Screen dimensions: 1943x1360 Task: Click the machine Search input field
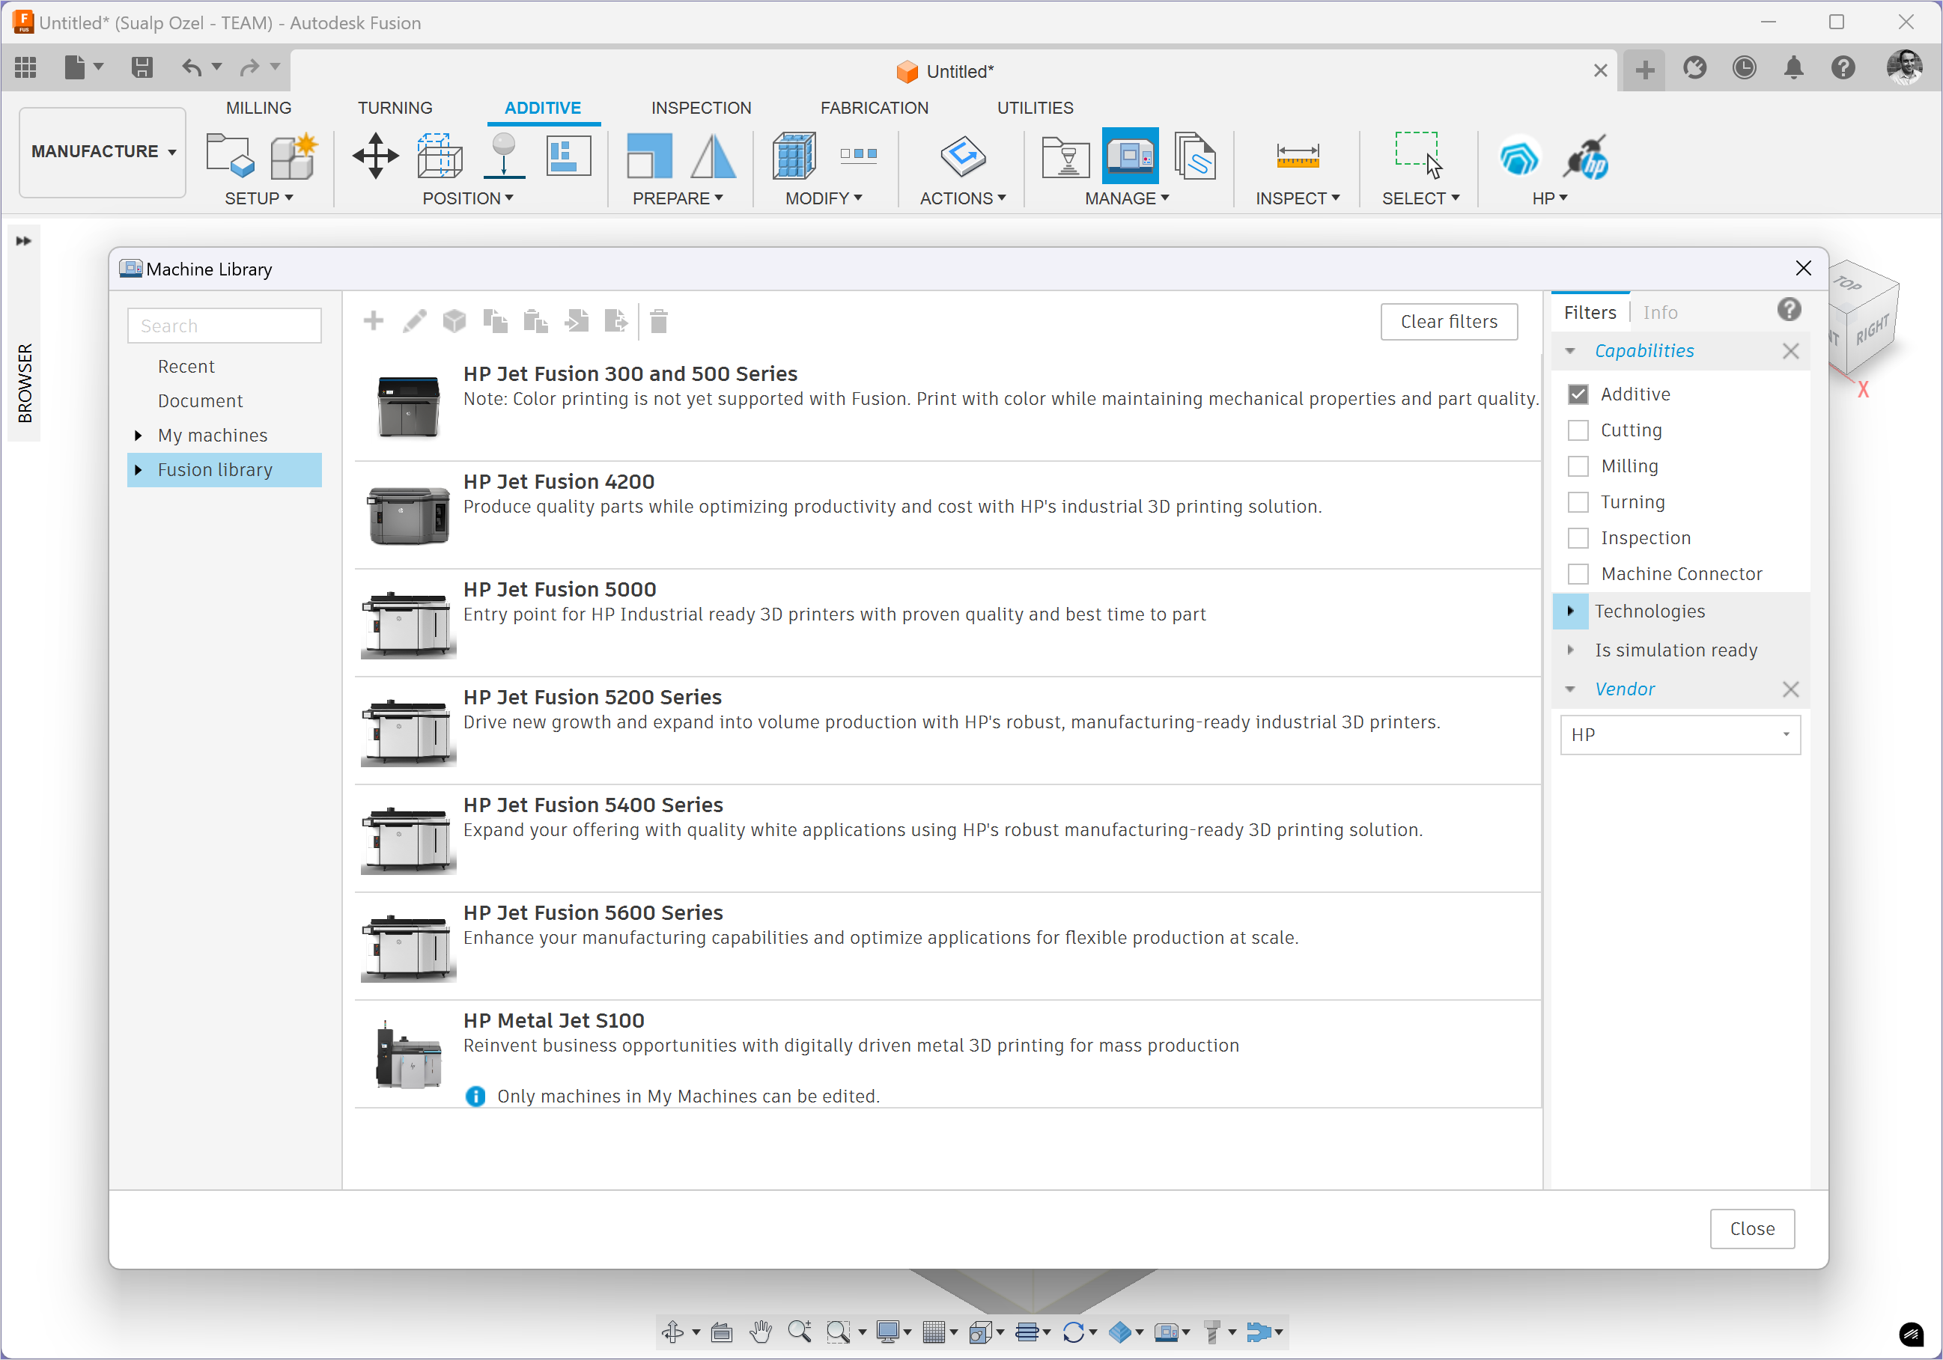(225, 326)
